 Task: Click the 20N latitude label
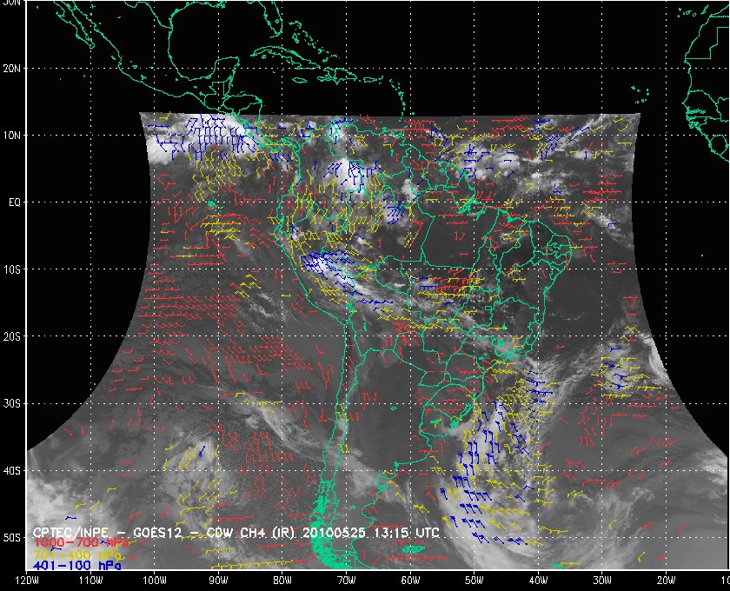[11, 69]
